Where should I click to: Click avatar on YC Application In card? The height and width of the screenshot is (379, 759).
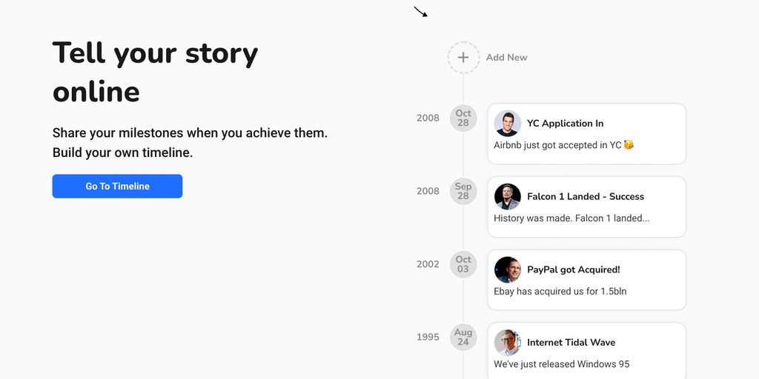(508, 123)
